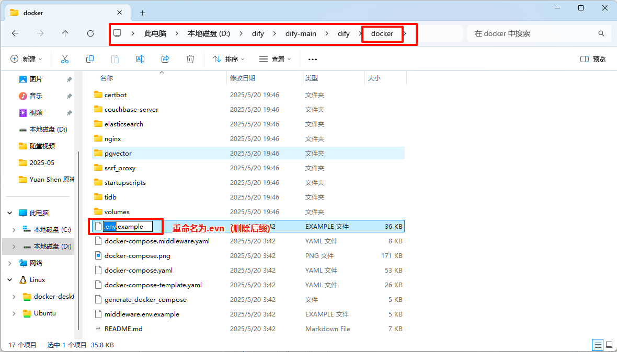This screenshot has height=352, width=617.
Task: Click the Rename icon in toolbar
Action: (140, 59)
